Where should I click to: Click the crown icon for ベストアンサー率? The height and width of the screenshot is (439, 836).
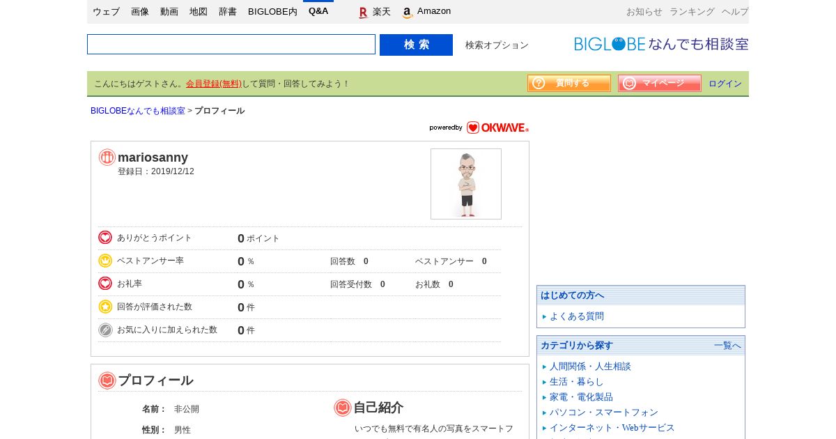105,261
